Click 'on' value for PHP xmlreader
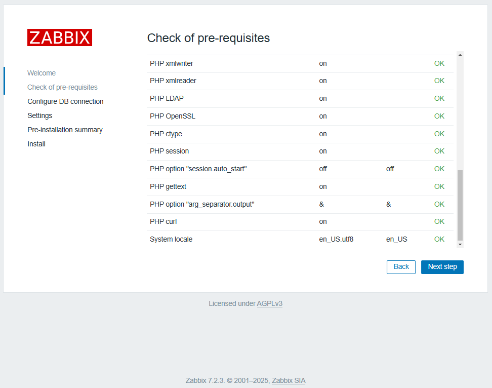Image resolution: width=492 pixels, height=388 pixels. [323, 81]
